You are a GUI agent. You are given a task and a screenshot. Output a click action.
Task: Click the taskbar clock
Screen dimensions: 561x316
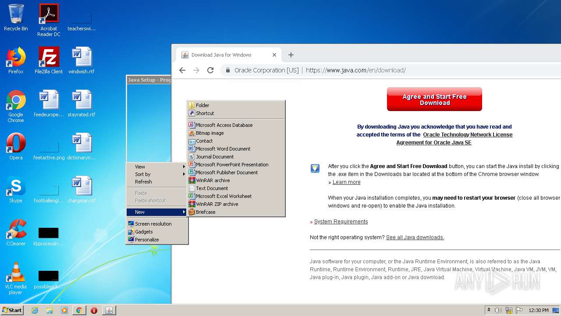(539, 310)
